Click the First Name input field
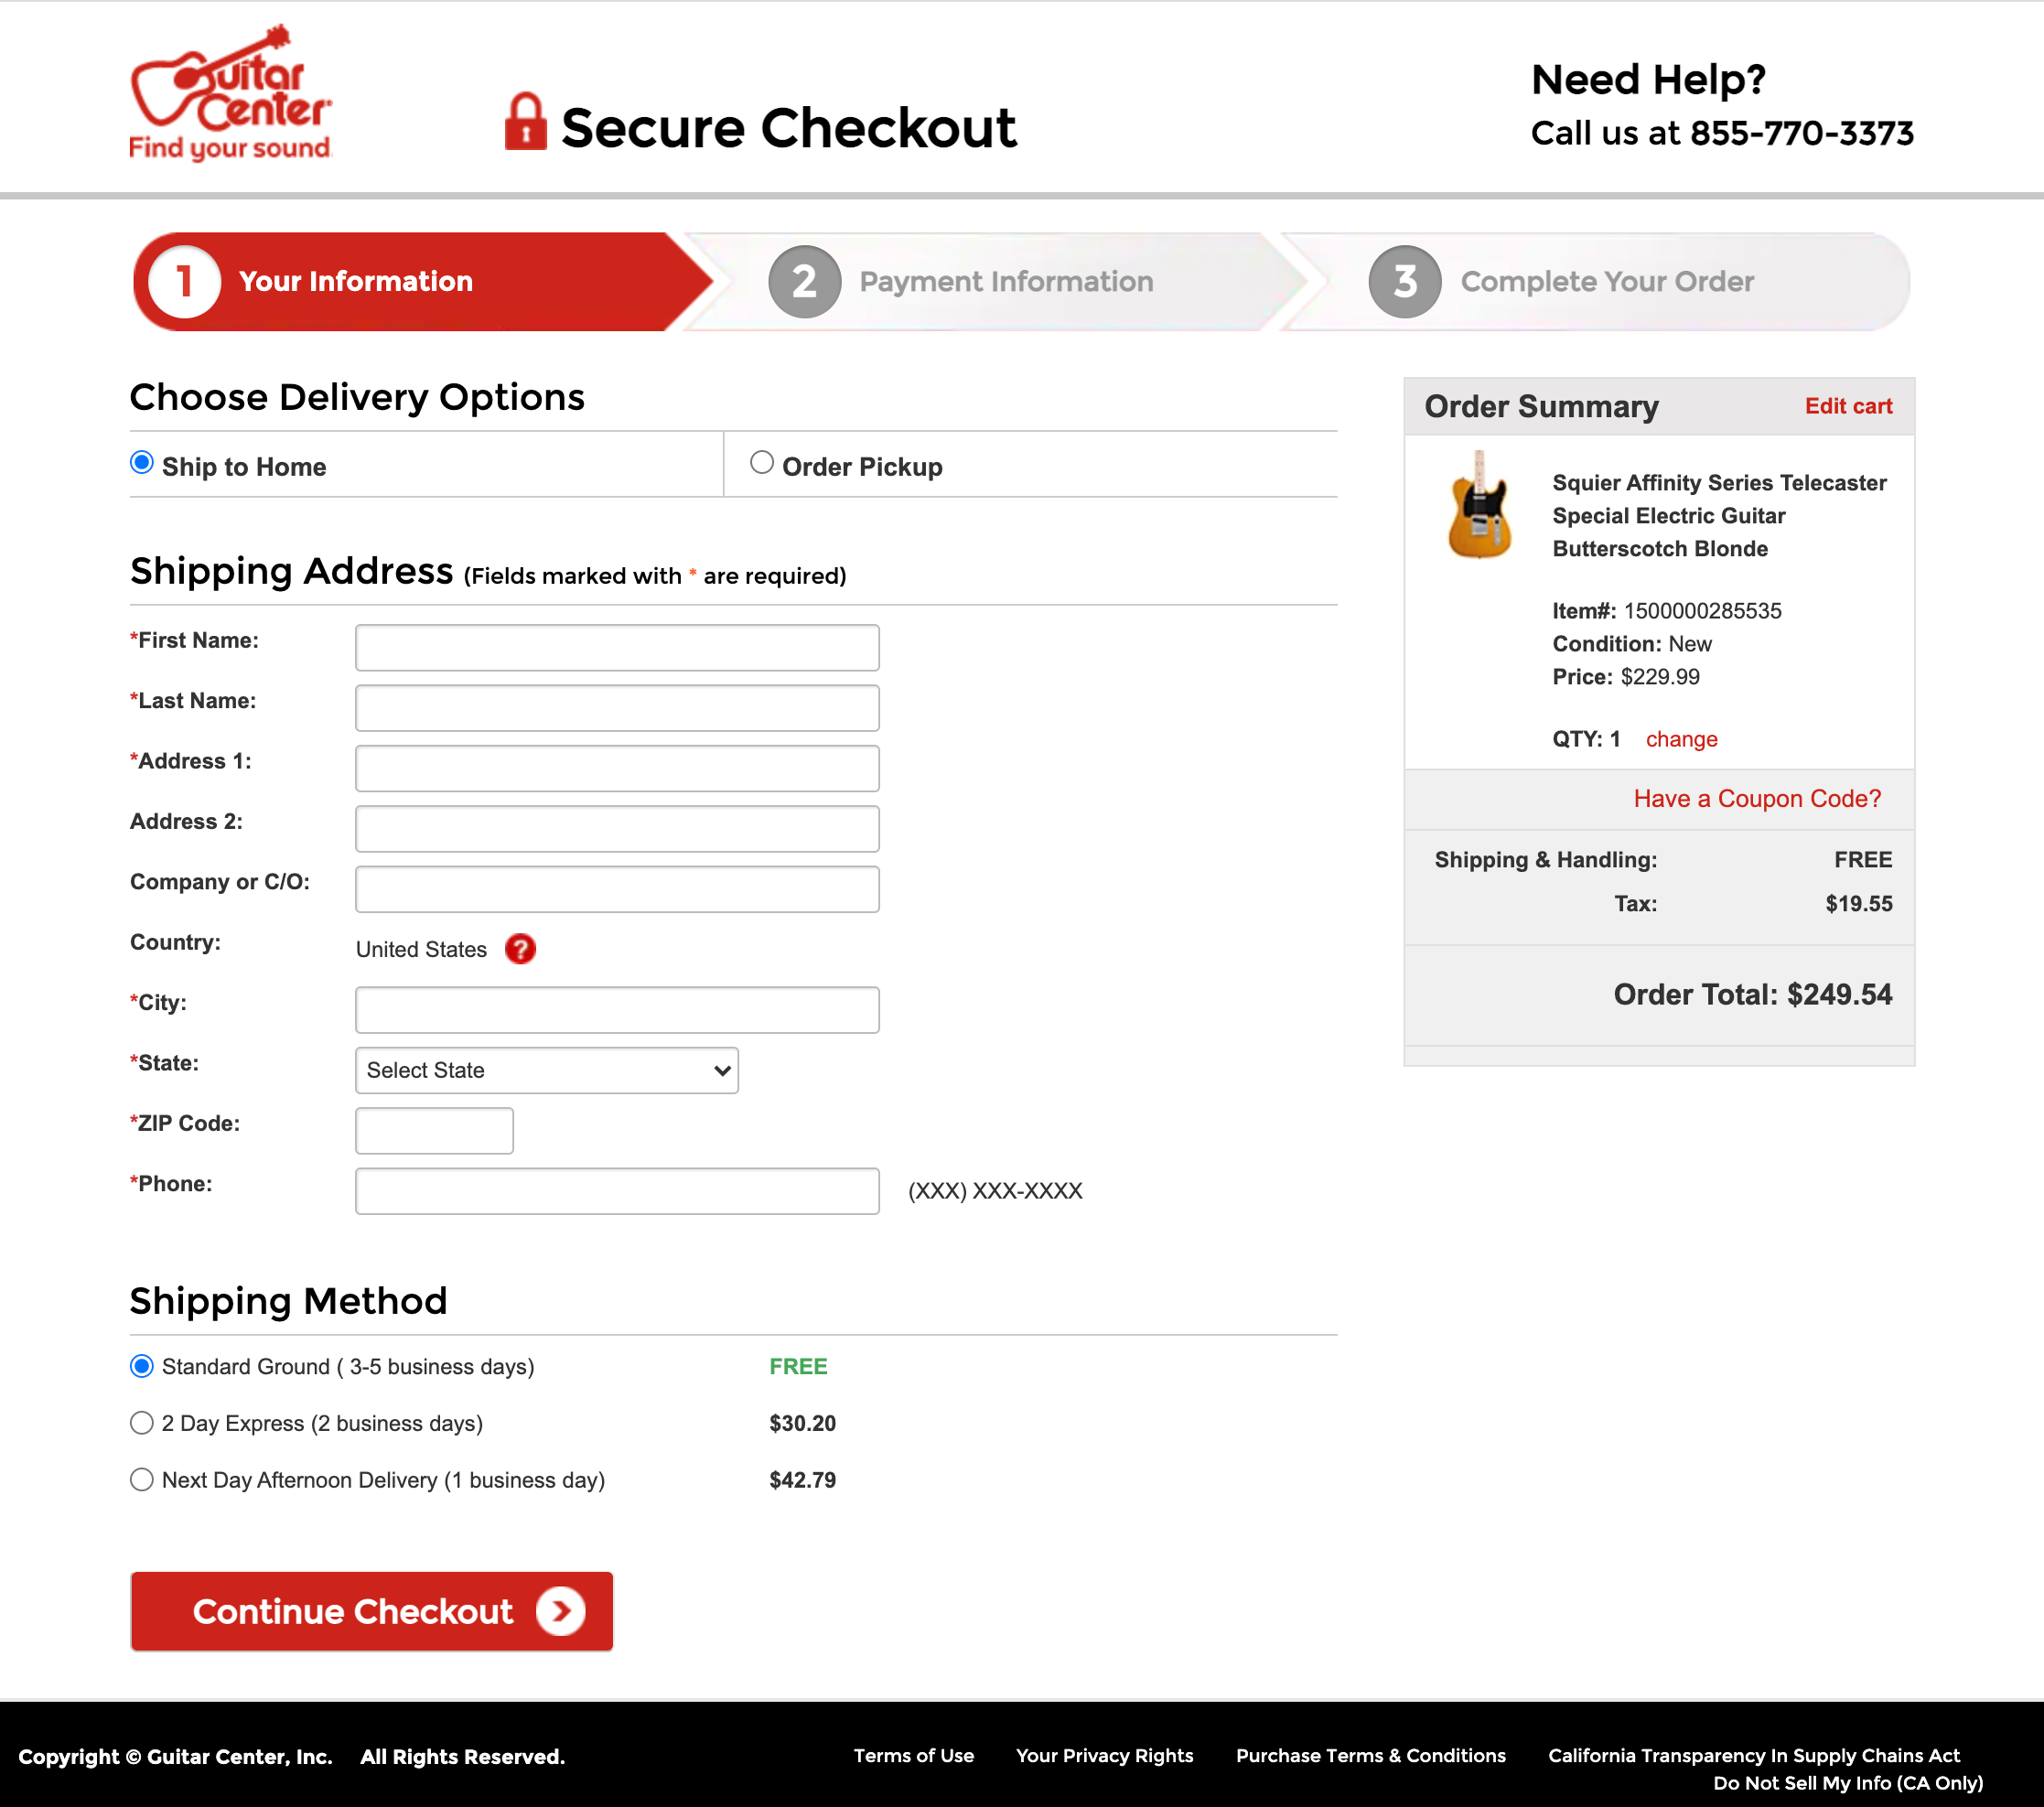 pyautogui.click(x=618, y=645)
